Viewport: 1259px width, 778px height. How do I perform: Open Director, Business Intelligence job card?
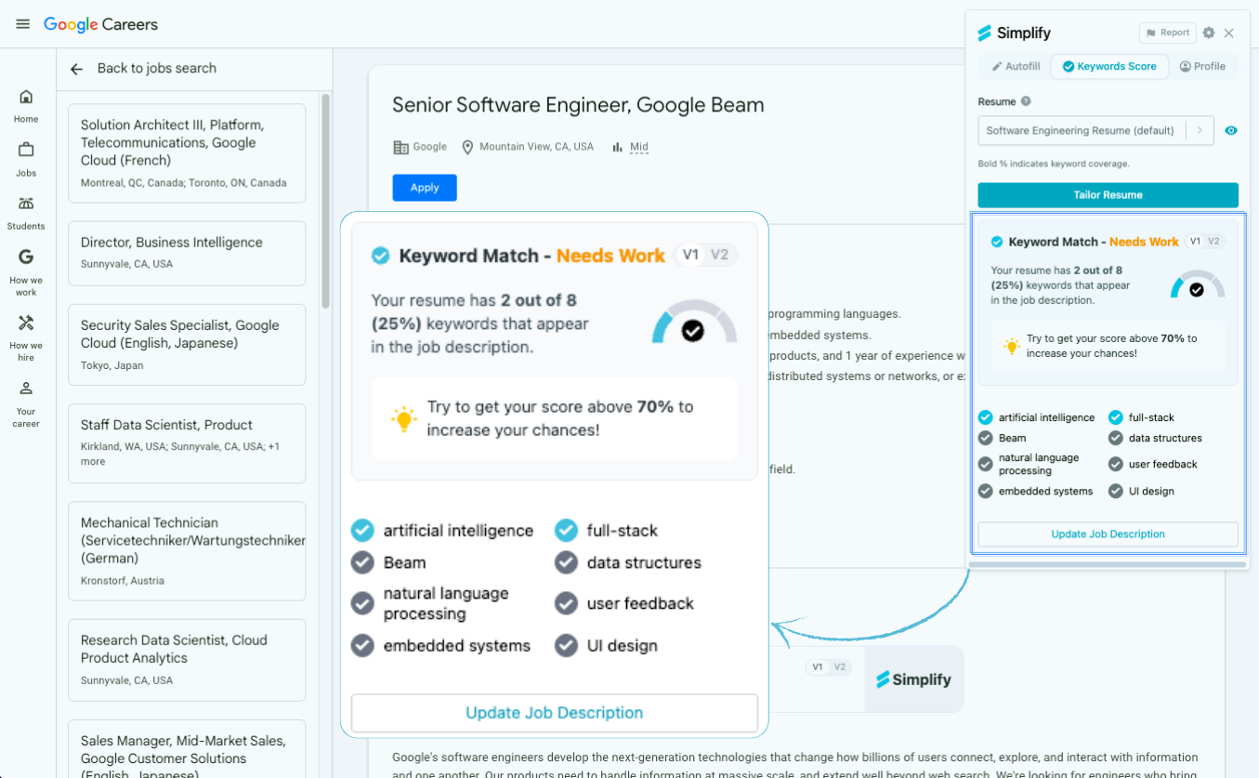[x=187, y=253]
